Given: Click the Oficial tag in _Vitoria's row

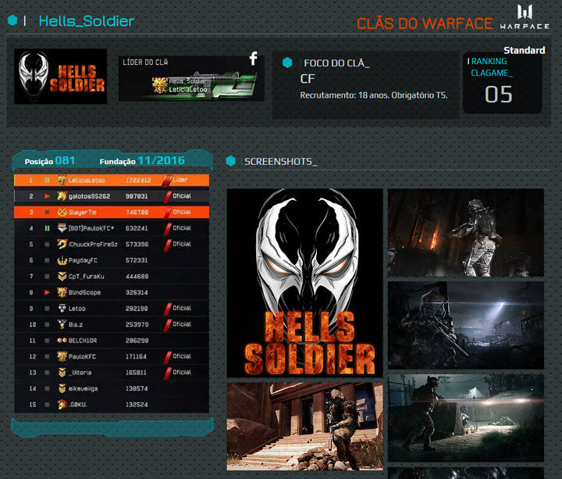Looking at the screenshot, I should pyautogui.click(x=182, y=372).
